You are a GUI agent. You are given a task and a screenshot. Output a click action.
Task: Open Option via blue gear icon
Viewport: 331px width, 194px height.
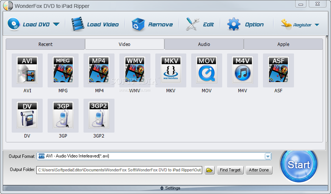coord(234,24)
